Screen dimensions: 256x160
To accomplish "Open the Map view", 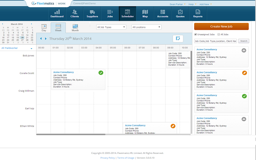I will point(145,14).
